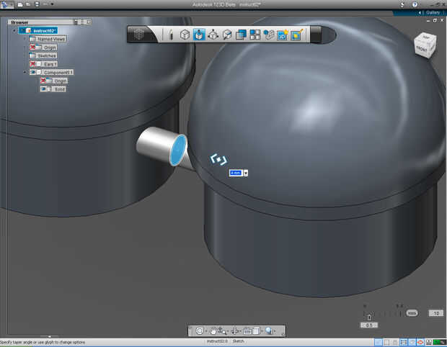This screenshot has width=447, height=347.
Task: Click the 0.5 grid value field
Action: tap(369, 325)
